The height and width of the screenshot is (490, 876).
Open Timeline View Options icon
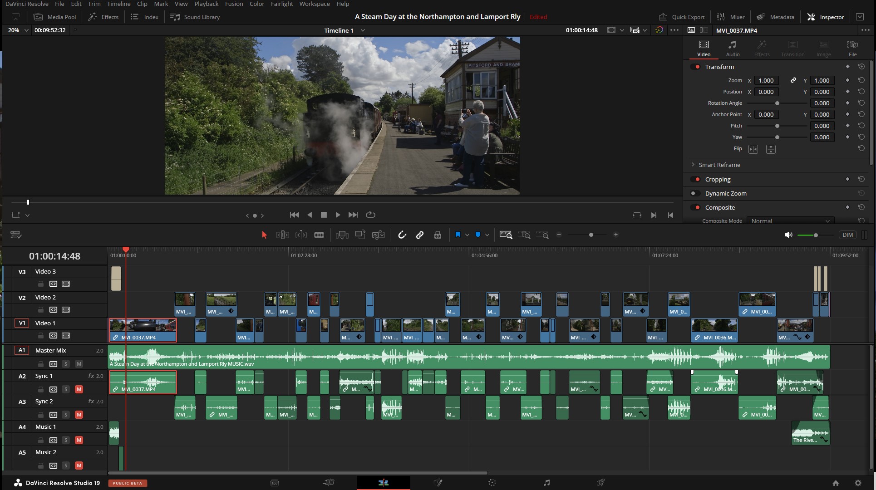click(x=16, y=235)
